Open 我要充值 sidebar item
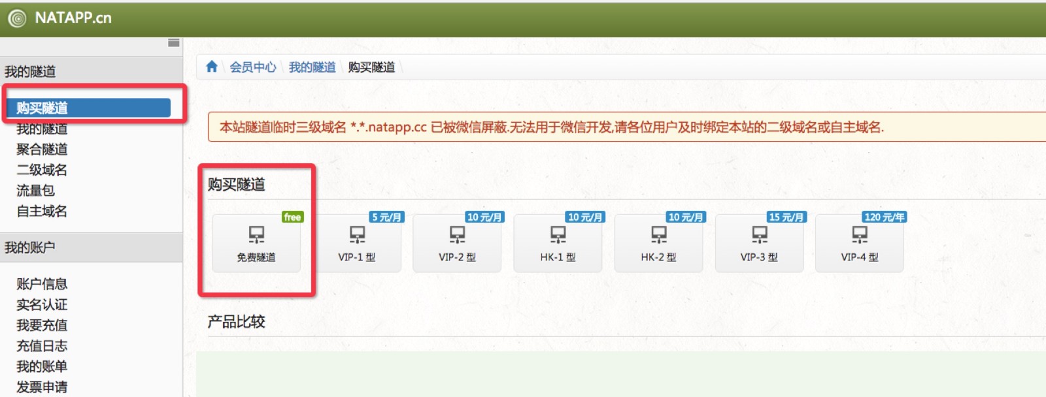The image size is (1046, 397). (42, 325)
